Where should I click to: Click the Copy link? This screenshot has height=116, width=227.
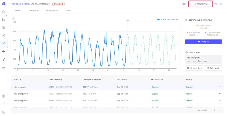(184, 4)
